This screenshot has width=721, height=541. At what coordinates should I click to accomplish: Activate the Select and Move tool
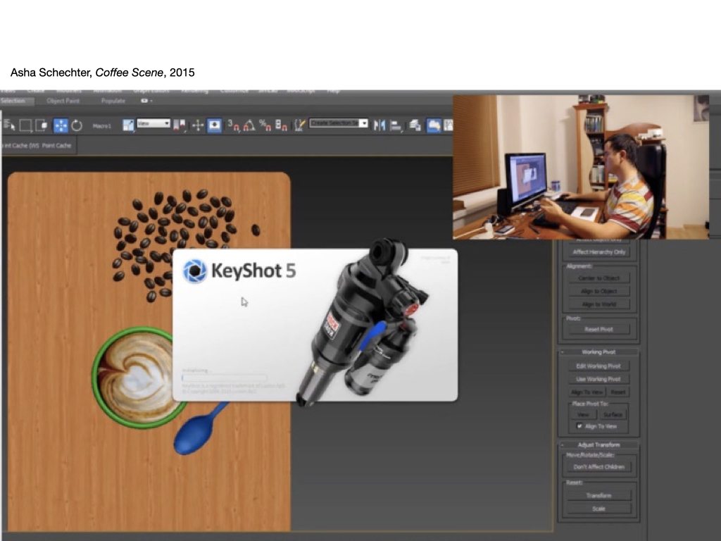coord(61,125)
